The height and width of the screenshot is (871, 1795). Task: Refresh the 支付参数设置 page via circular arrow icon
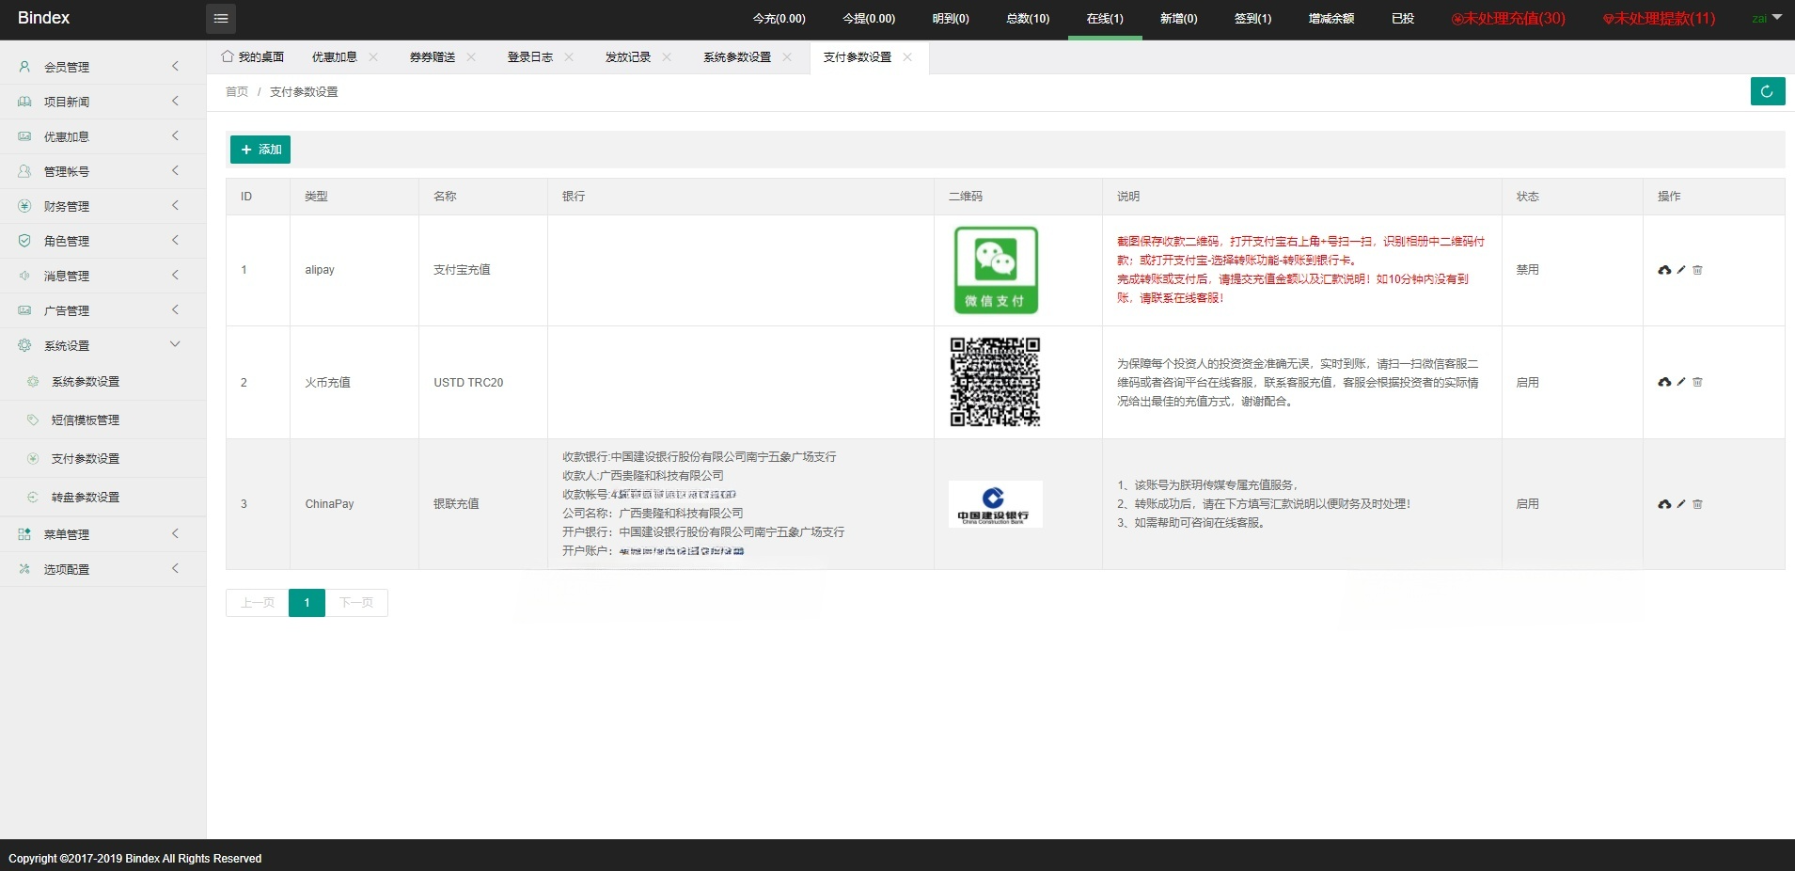coord(1767,91)
